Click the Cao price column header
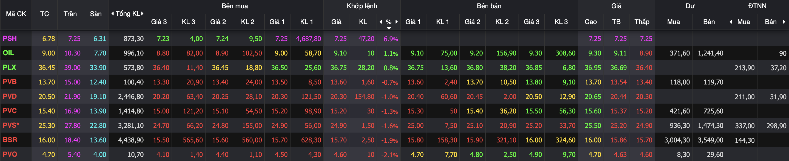The height and width of the screenshot is (161, 789). (x=591, y=22)
